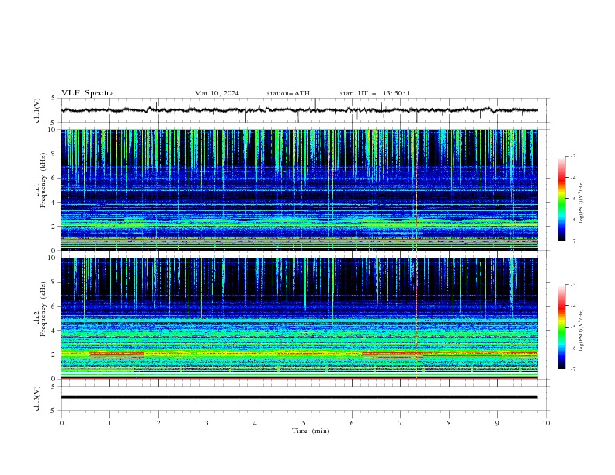The height and width of the screenshot is (475, 615).
Task: Click the "start UT = 13:50:1" text
Action: click(375, 93)
